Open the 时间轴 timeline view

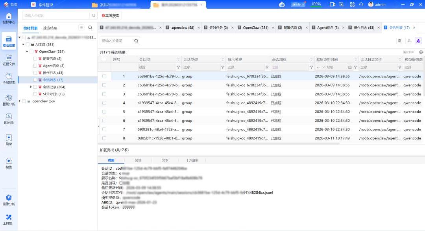9,118
